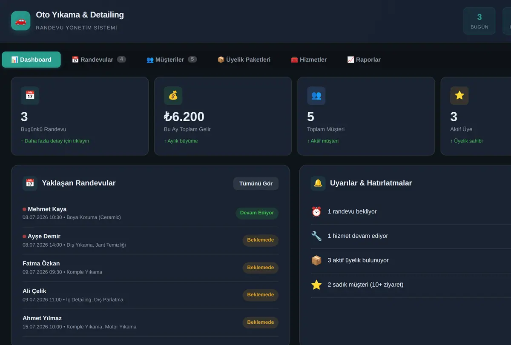The width and height of the screenshot is (511, 345).
Task: Click the star icon for loyal customers
Action: (x=316, y=285)
